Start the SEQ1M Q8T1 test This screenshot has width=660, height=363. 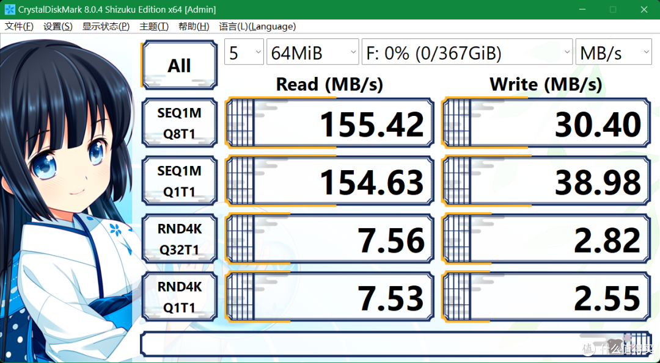pyautogui.click(x=180, y=123)
